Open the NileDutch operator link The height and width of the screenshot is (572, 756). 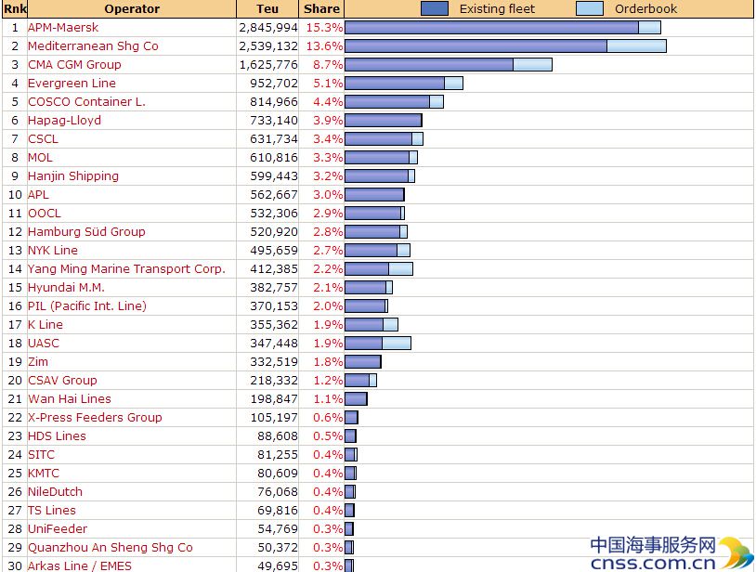[x=56, y=492]
